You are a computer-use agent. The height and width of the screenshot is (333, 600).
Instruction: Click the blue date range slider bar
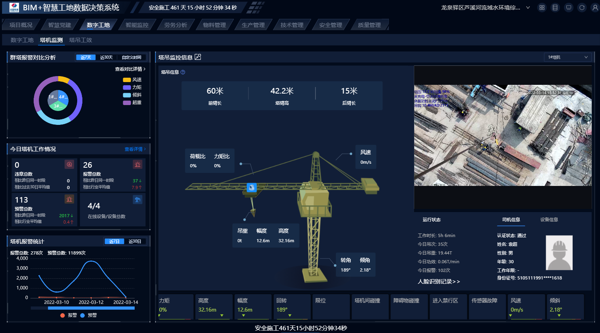point(91,308)
